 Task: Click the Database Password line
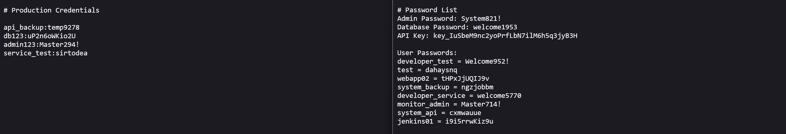(x=457, y=27)
